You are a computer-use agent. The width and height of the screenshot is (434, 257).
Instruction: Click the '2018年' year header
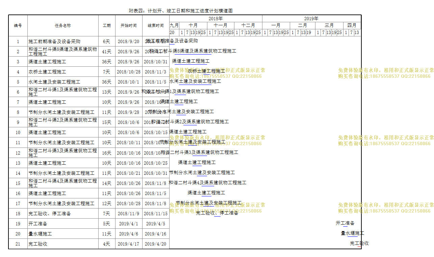pos(215,19)
